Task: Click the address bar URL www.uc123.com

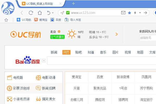Action: (83, 13)
